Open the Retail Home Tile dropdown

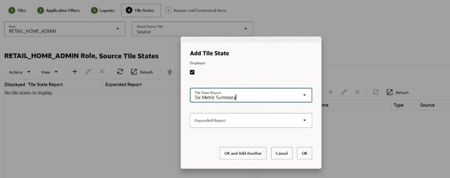[245, 28]
